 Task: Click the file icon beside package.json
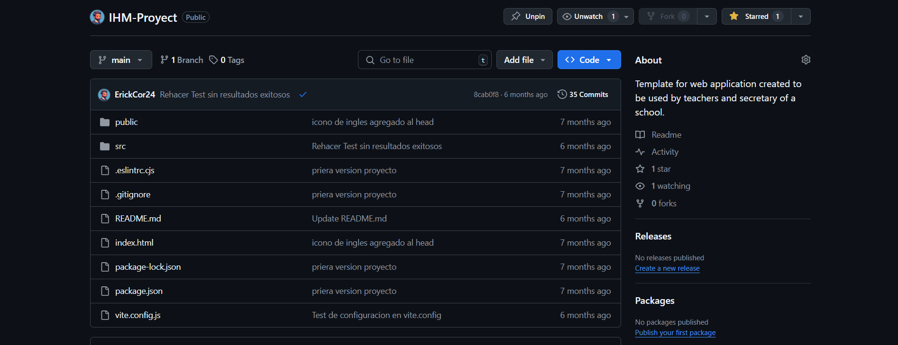[105, 291]
